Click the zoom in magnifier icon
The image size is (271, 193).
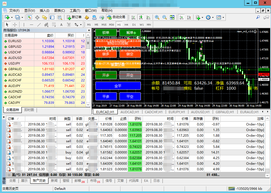[x=157, y=17]
